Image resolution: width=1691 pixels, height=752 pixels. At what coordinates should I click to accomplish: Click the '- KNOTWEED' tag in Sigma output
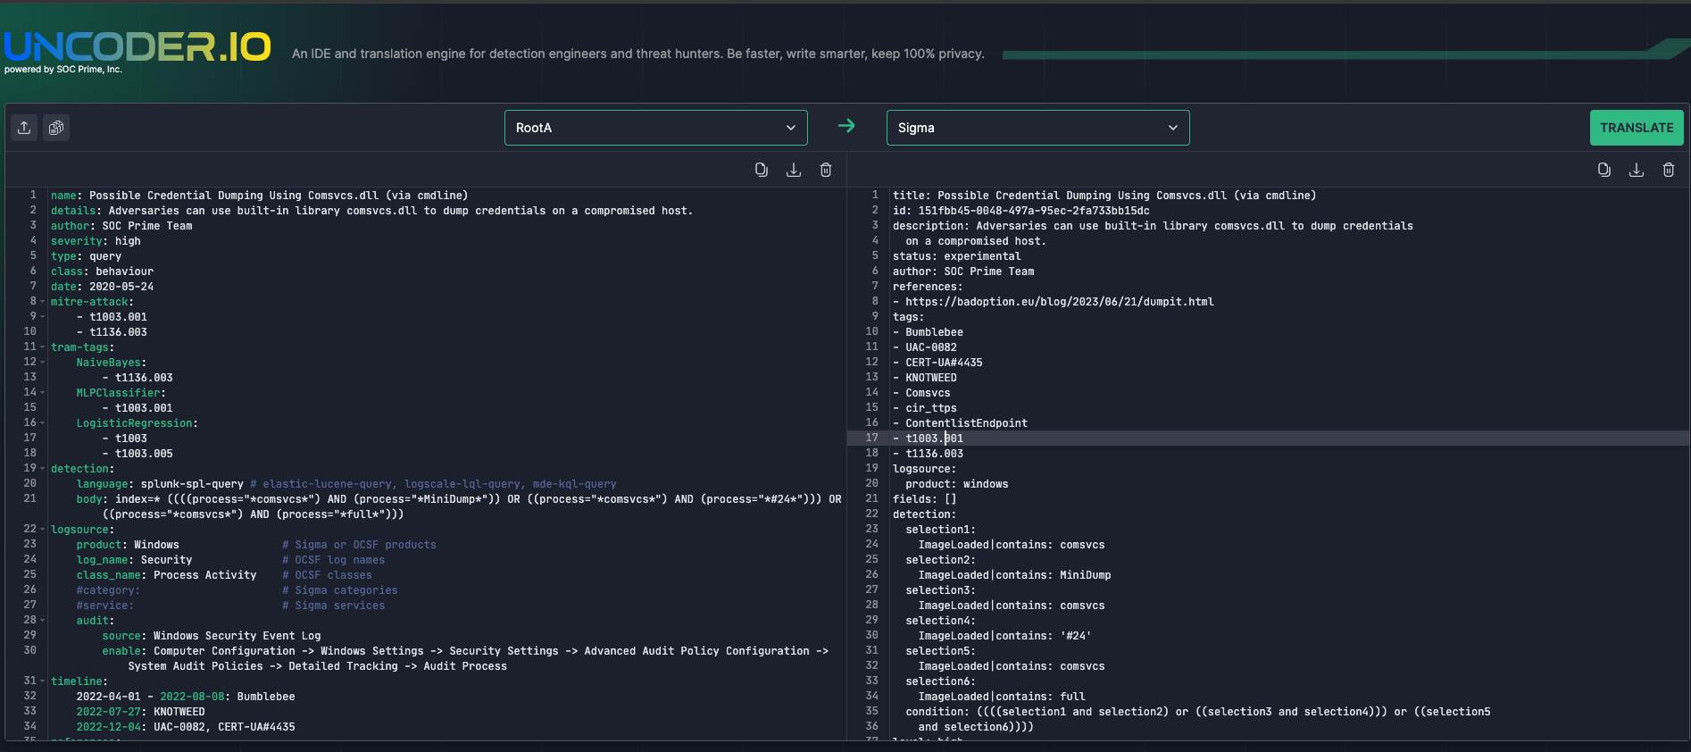pyautogui.click(x=925, y=378)
